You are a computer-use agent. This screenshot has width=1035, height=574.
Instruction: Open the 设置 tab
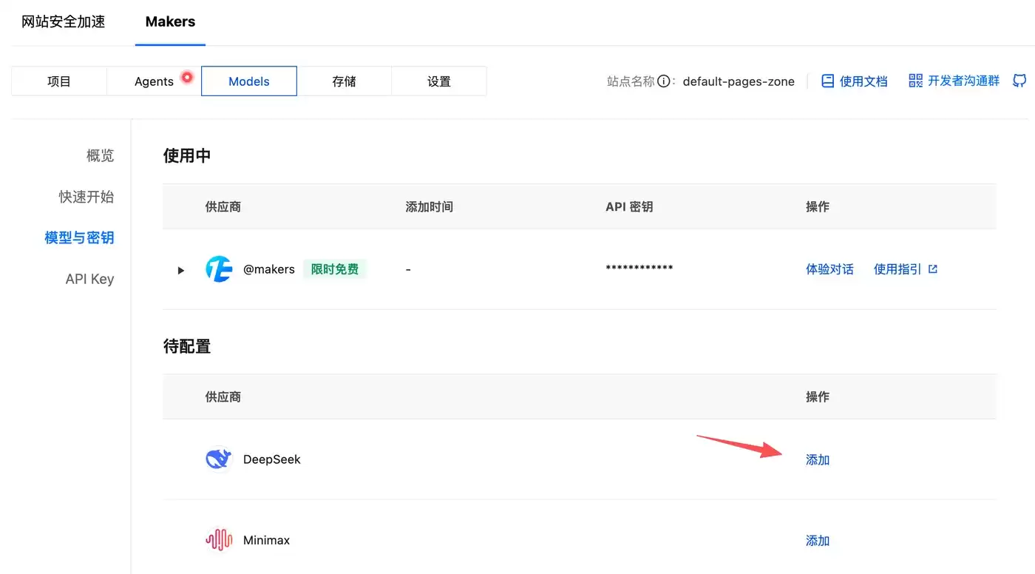[439, 81]
